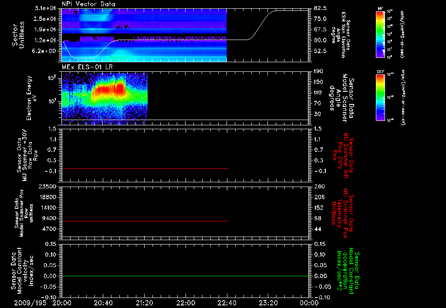Click the DEF color scale bar
The image size is (446, 308).
point(380,97)
